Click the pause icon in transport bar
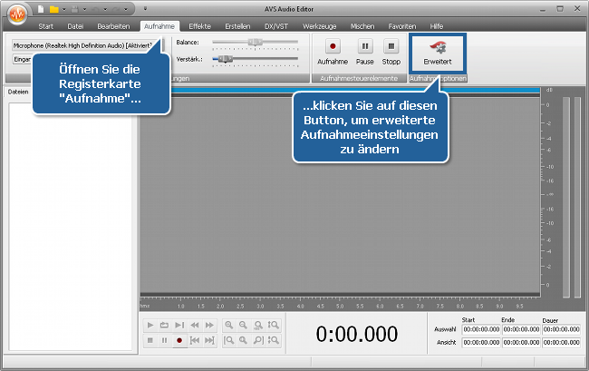 click(165, 340)
